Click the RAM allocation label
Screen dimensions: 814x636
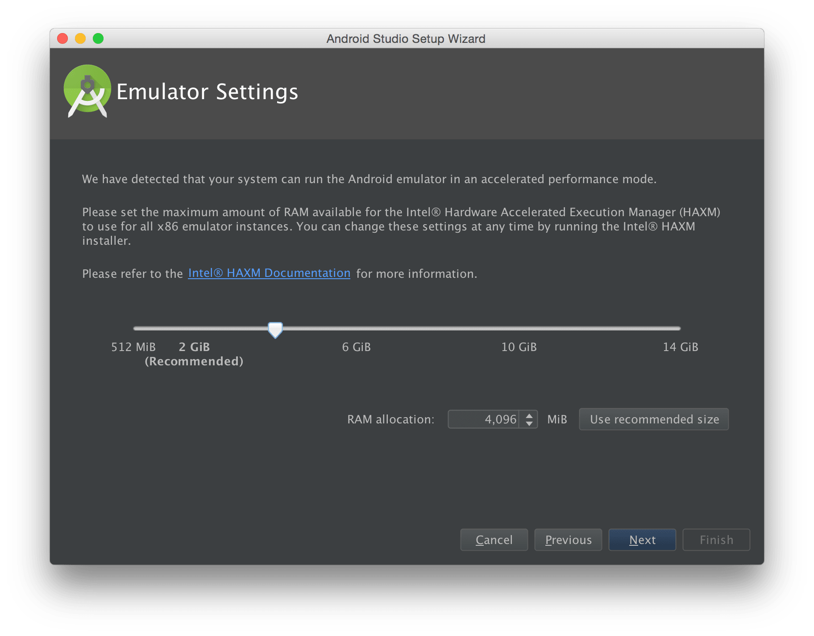(x=390, y=419)
